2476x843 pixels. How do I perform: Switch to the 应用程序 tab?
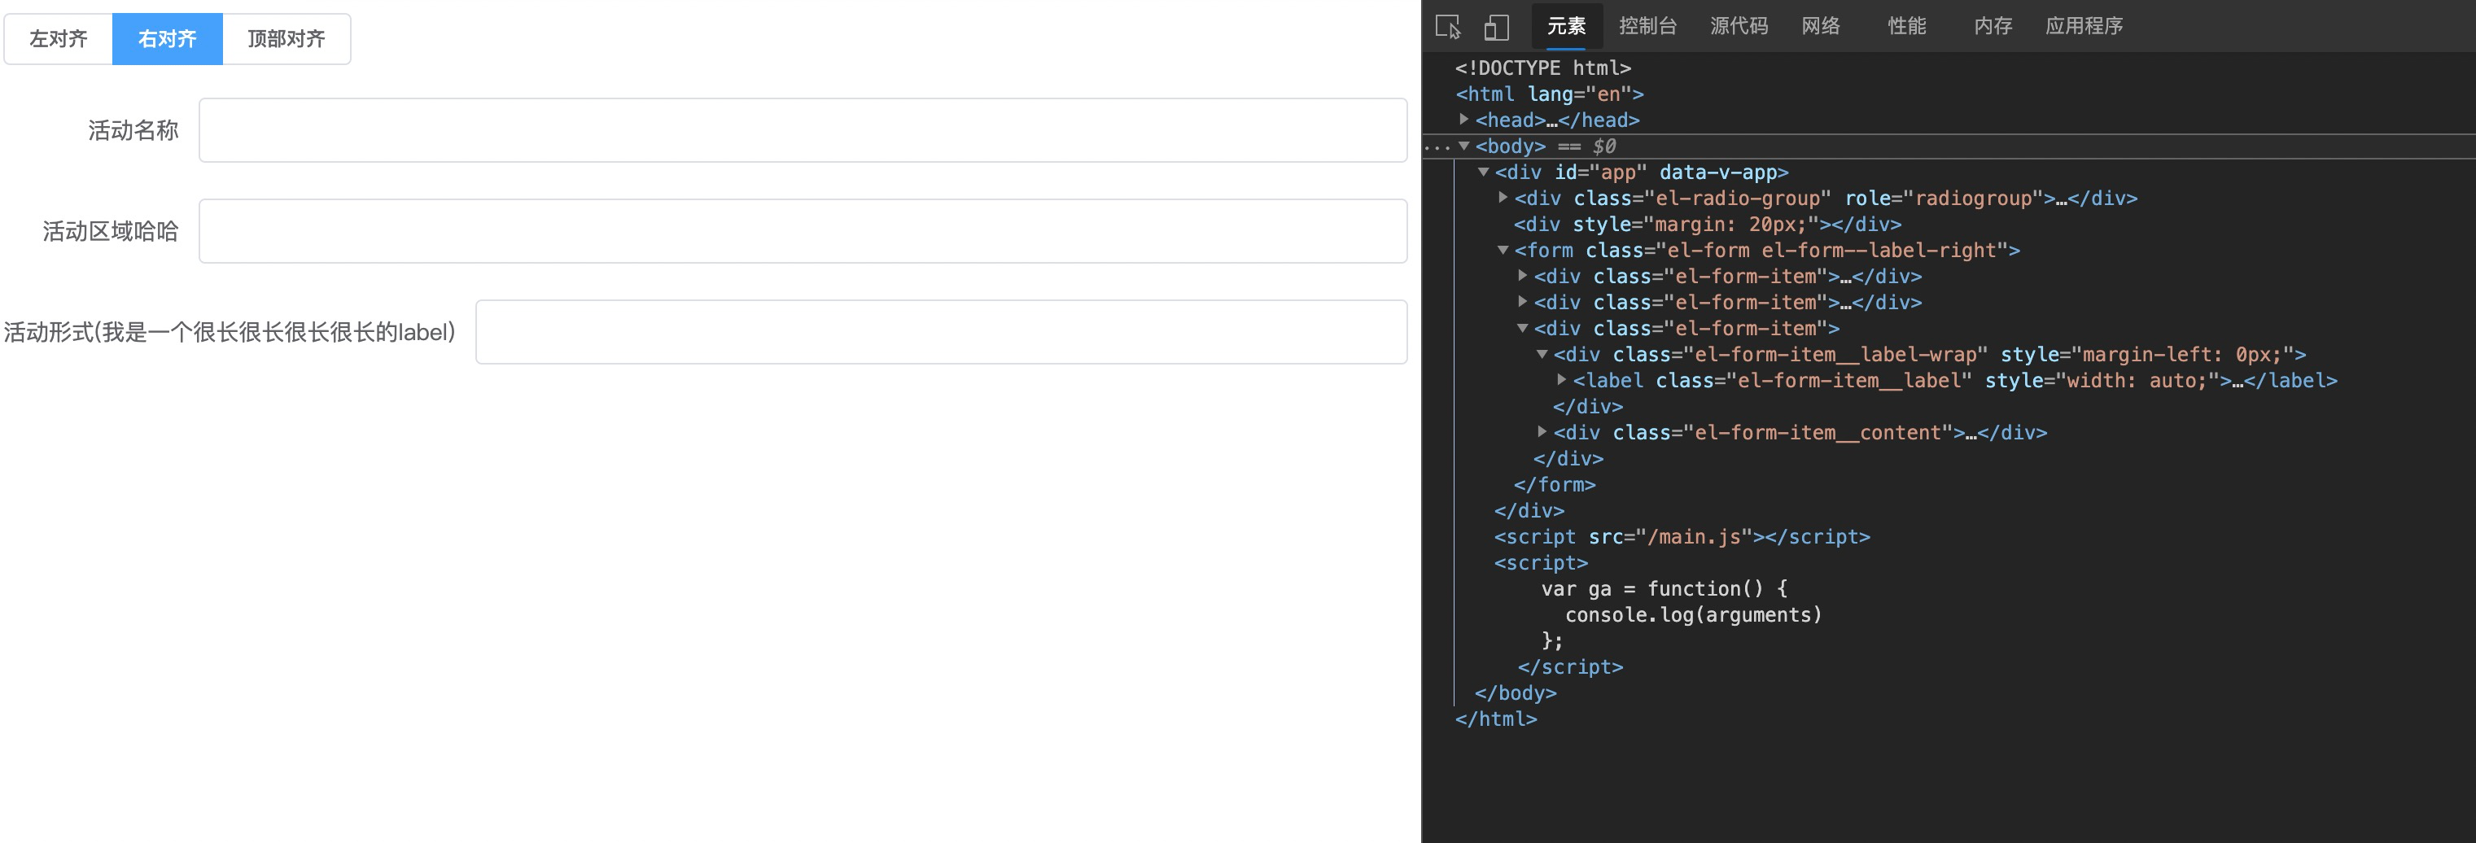point(2084,26)
